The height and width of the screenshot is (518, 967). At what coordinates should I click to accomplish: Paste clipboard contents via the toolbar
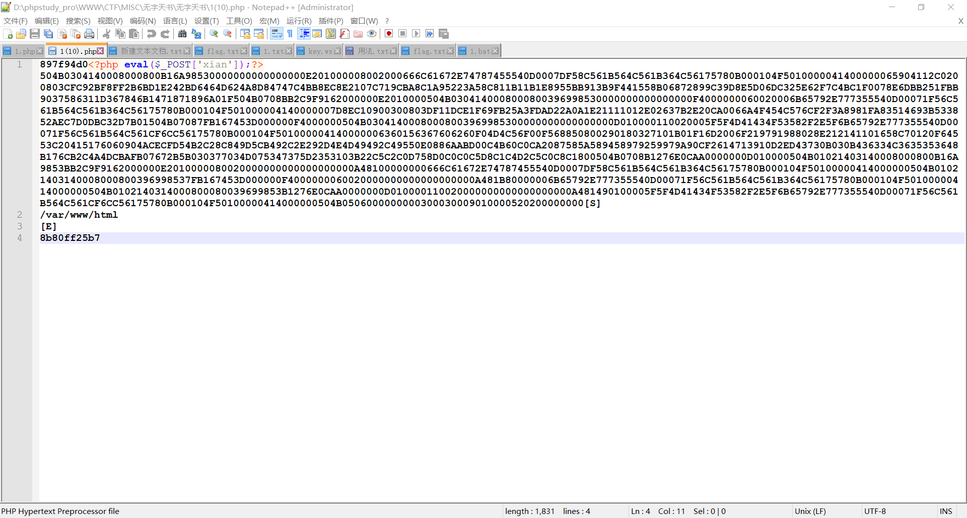134,34
